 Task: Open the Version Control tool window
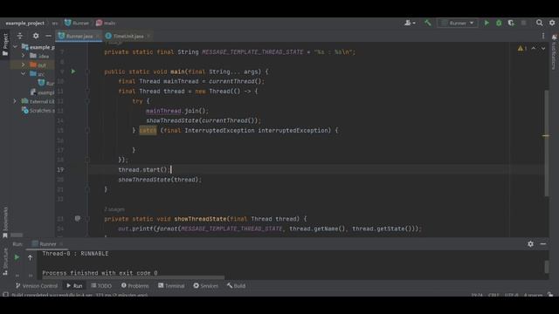(x=37, y=285)
